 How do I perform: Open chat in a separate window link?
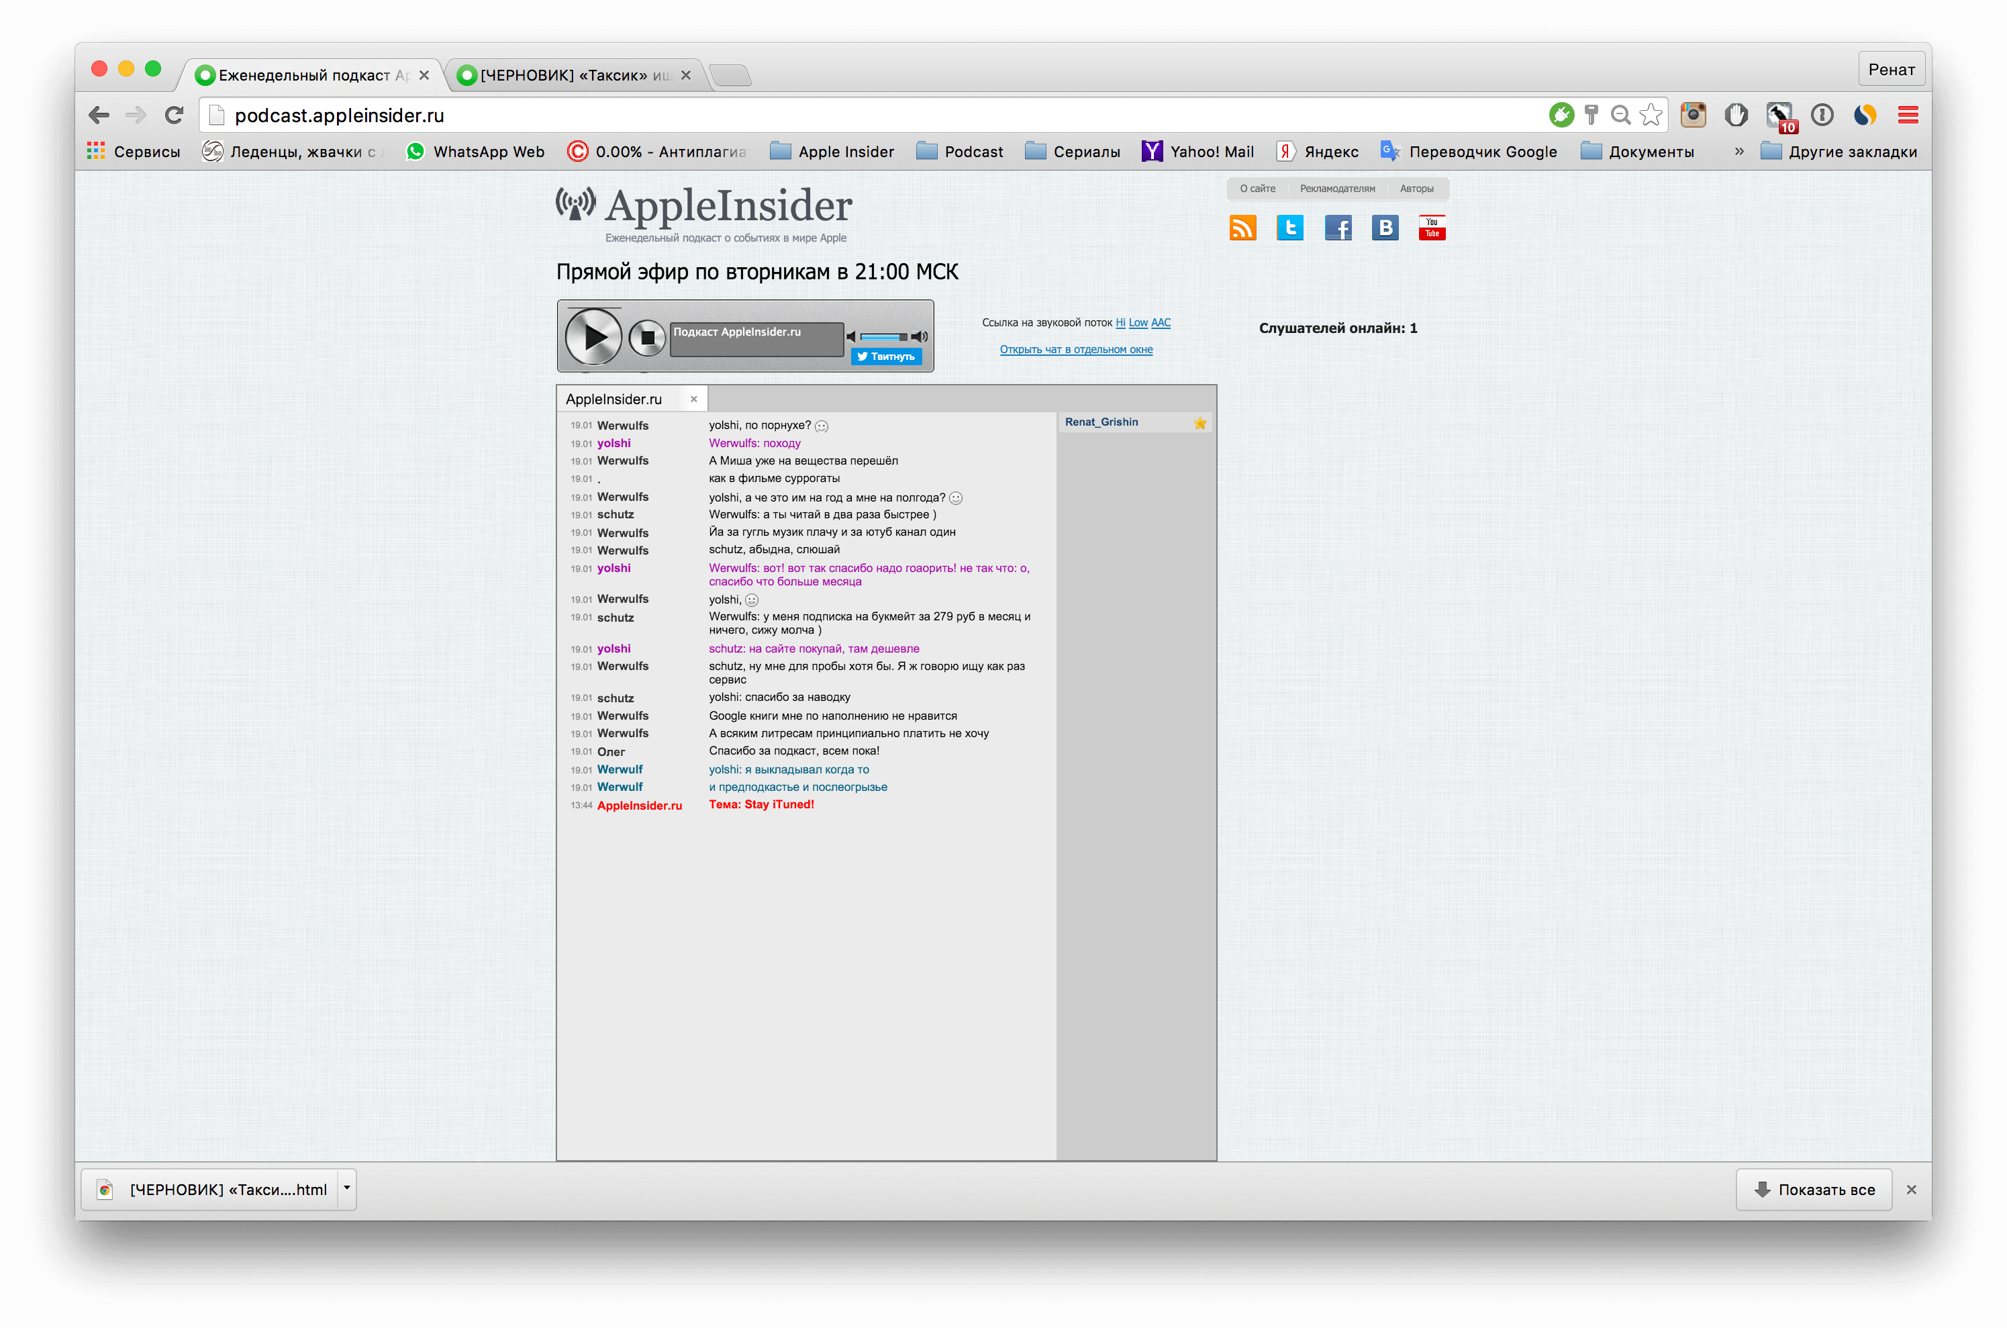1075,350
